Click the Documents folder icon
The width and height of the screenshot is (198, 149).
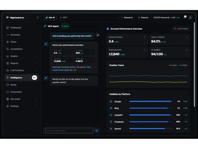click(8, 92)
